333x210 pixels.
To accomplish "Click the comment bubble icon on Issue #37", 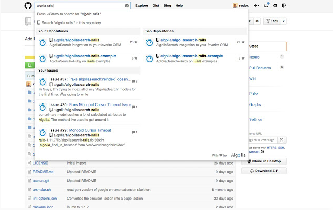I will [133, 81].
